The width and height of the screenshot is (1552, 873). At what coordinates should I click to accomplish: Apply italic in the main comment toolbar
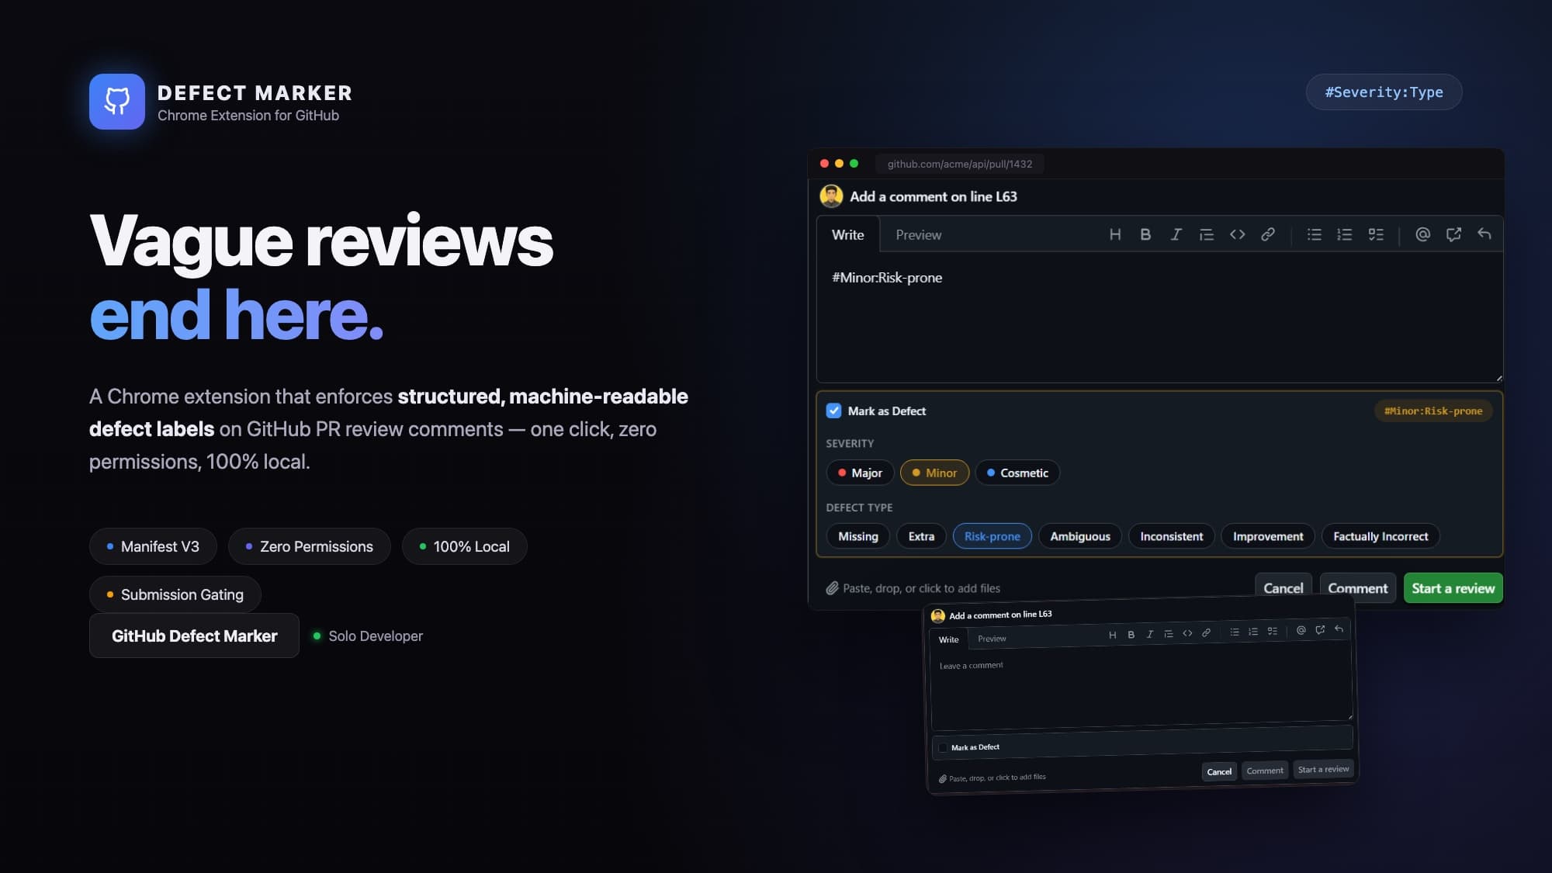tap(1176, 234)
